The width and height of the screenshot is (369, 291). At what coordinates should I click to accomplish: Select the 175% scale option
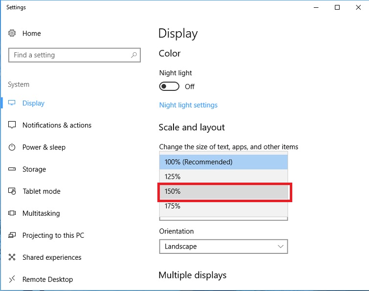223,207
